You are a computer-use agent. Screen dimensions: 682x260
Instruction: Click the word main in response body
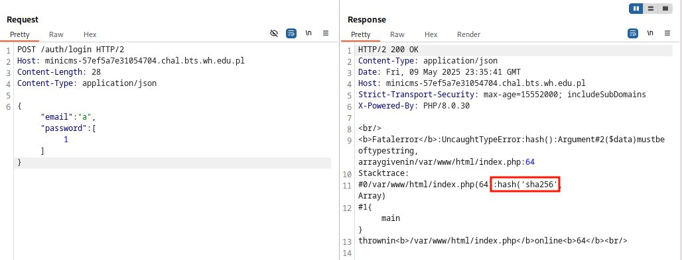click(x=391, y=218)
